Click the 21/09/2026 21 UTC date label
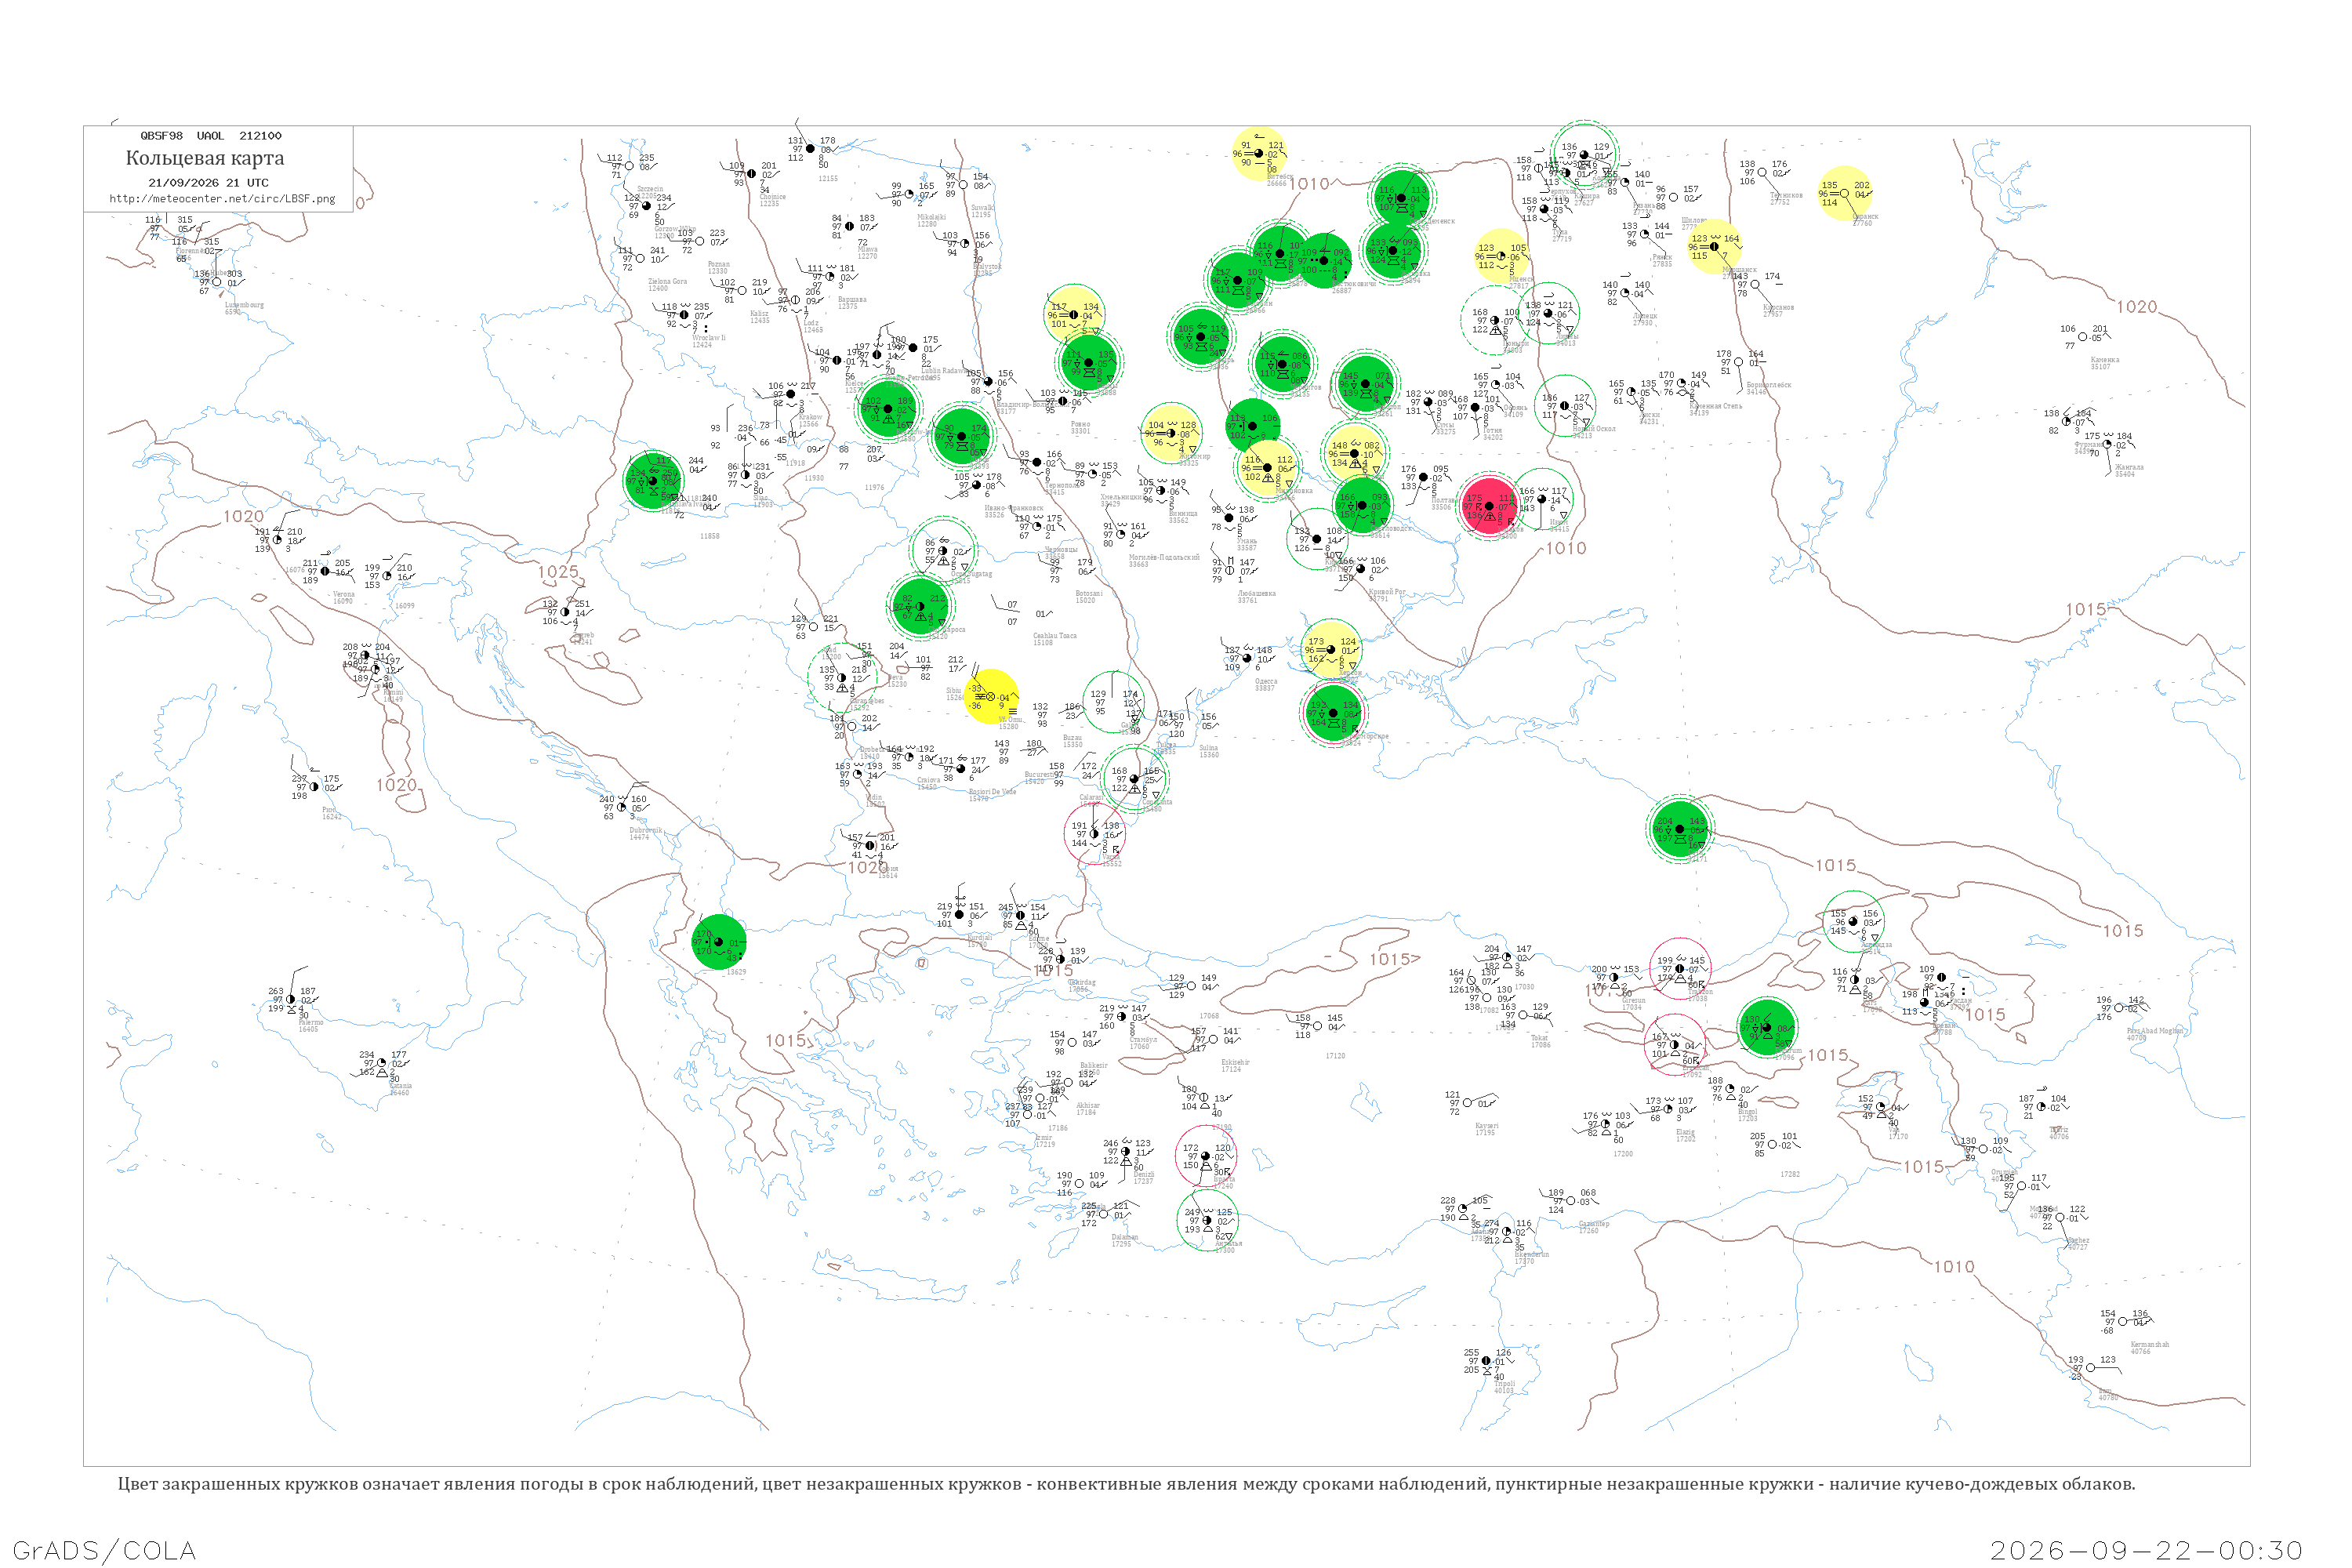2352x1568 pixels. pyautogui.click(x=208, y=183)
